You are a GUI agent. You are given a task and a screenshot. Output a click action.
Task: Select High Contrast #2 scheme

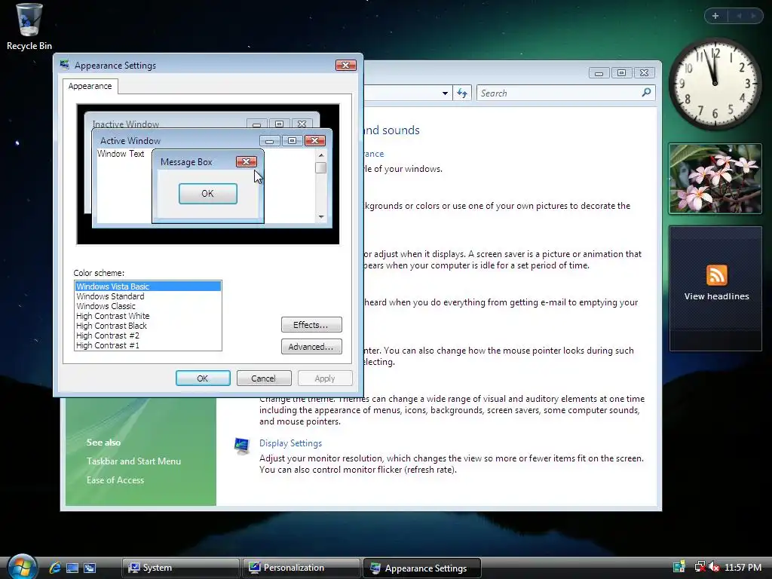148,335
